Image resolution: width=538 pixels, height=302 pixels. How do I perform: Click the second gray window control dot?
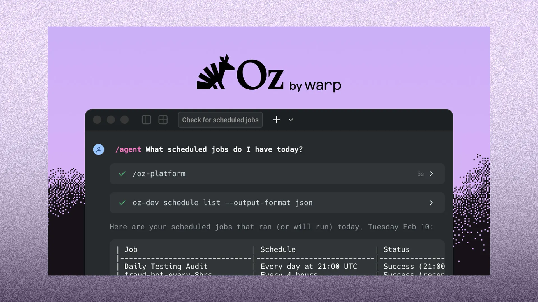[x=111, y=120]
